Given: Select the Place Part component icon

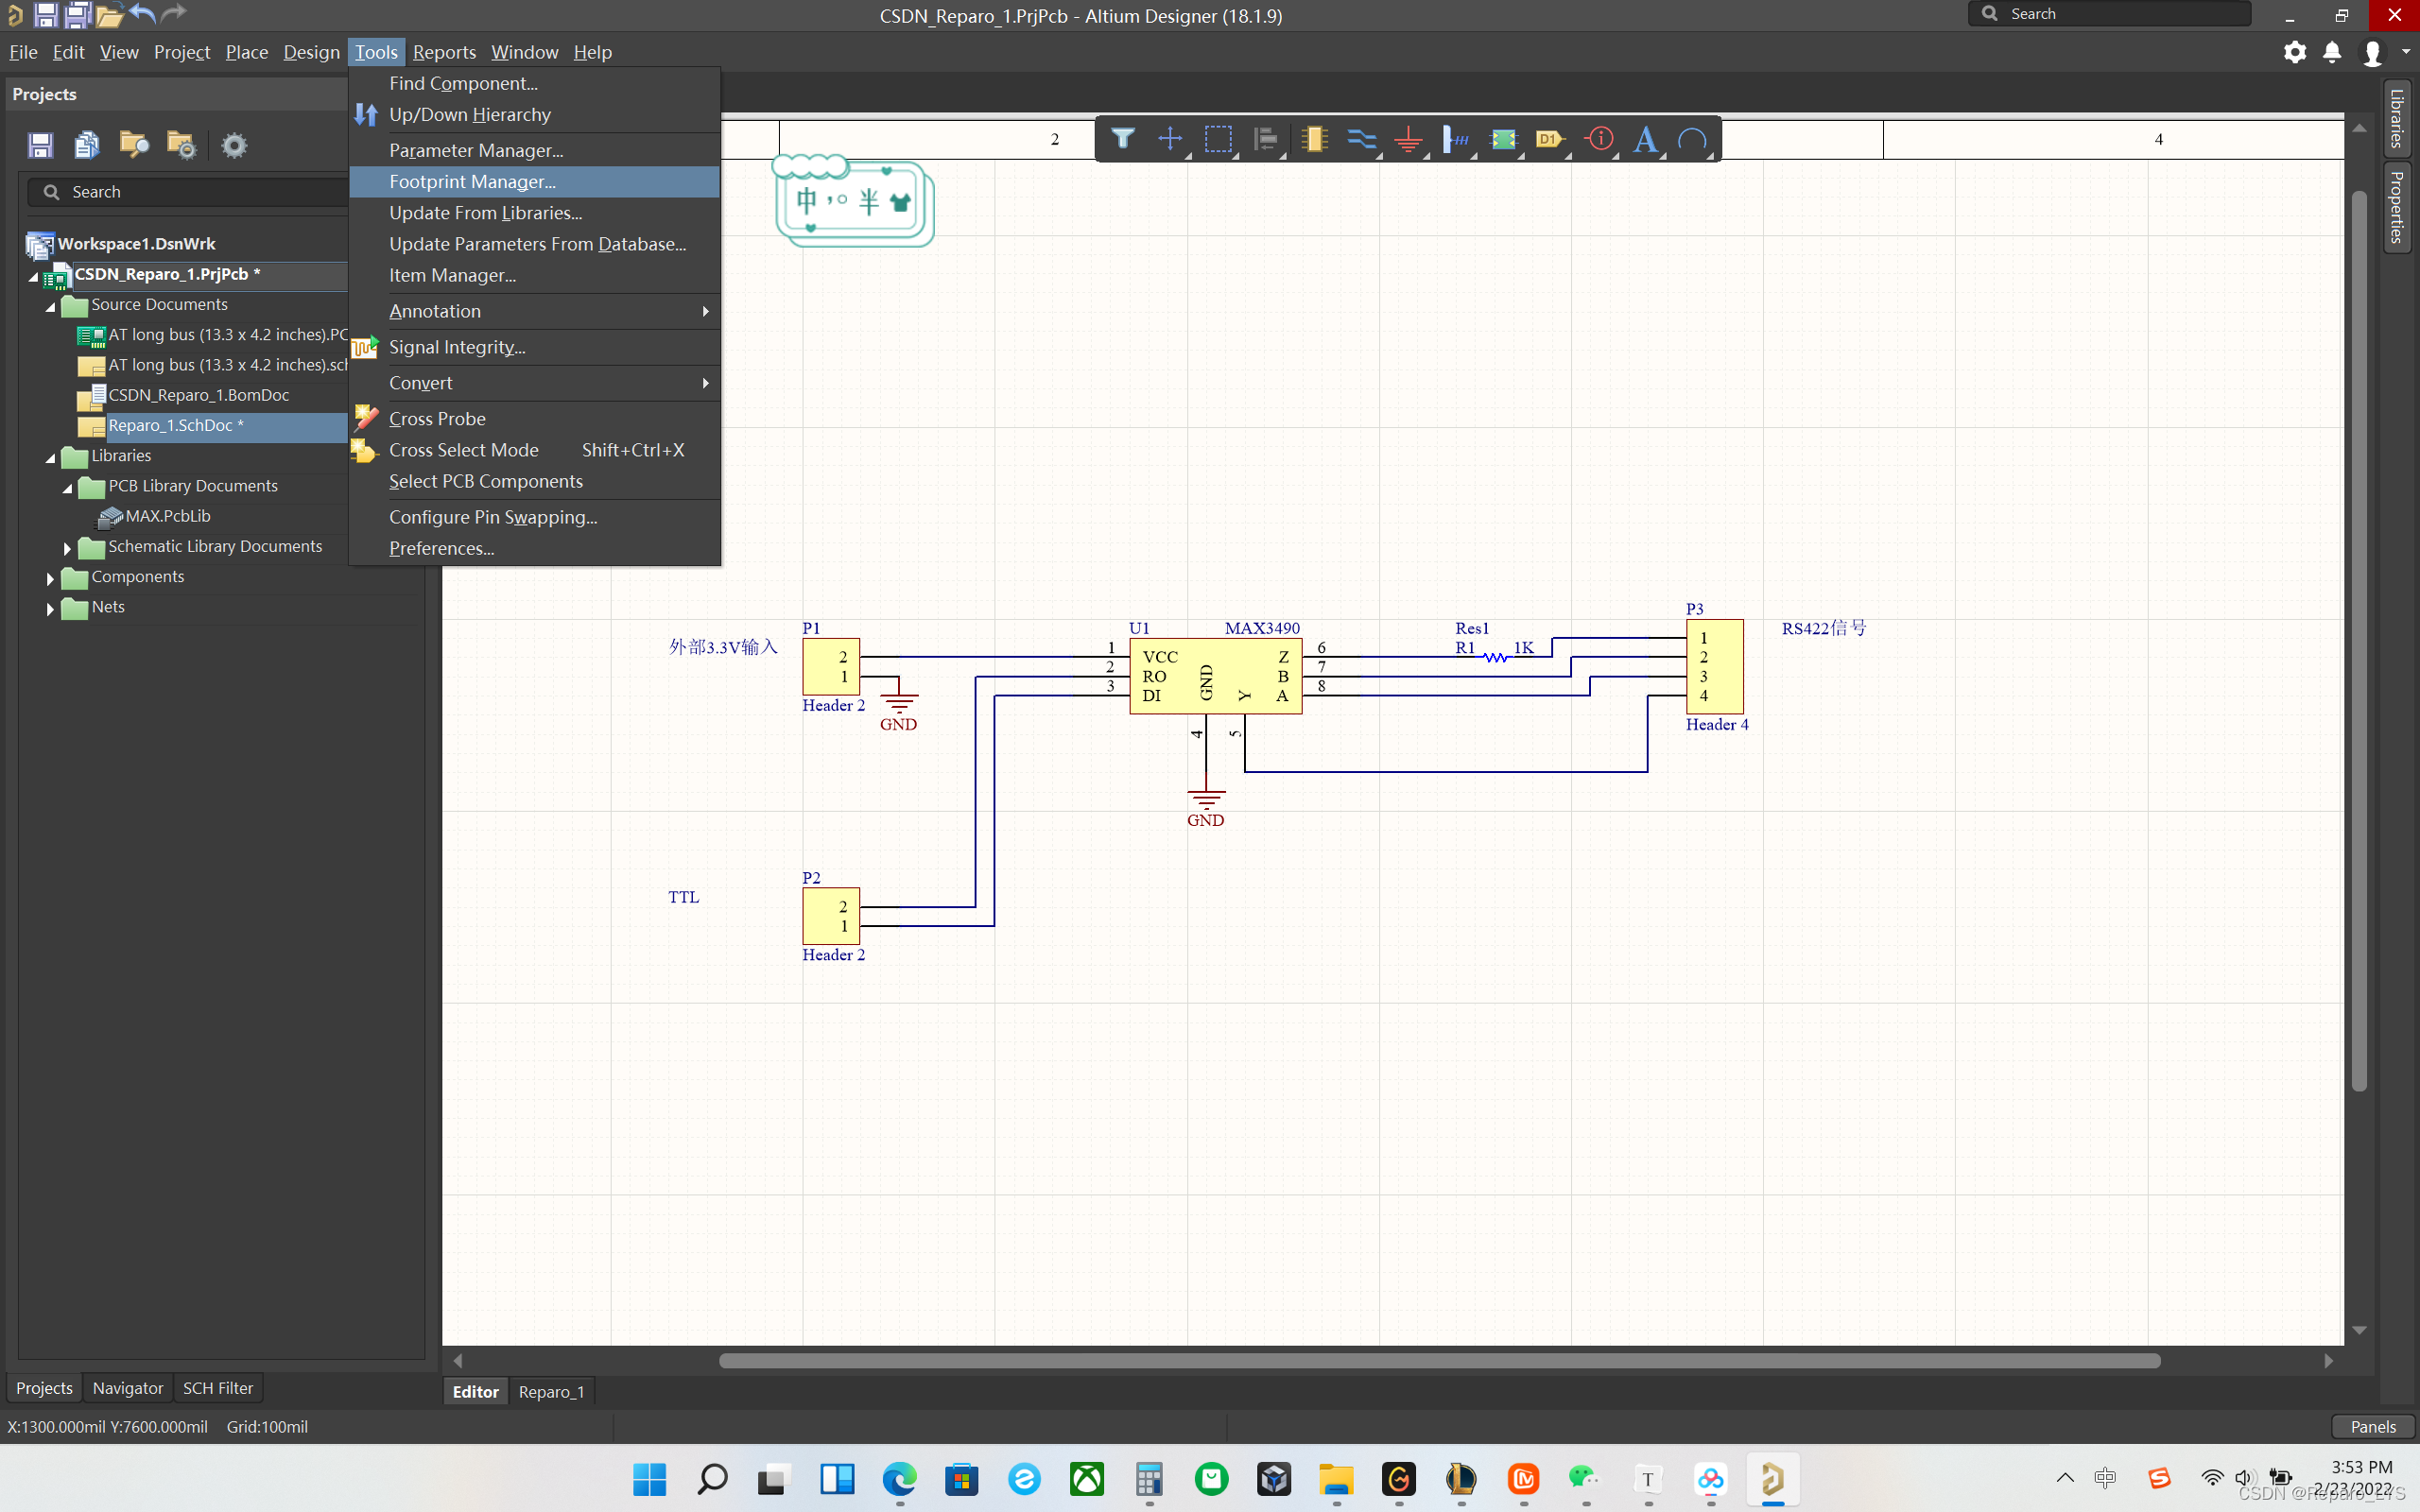Looking at the screenshot, I should (1314, 139).
